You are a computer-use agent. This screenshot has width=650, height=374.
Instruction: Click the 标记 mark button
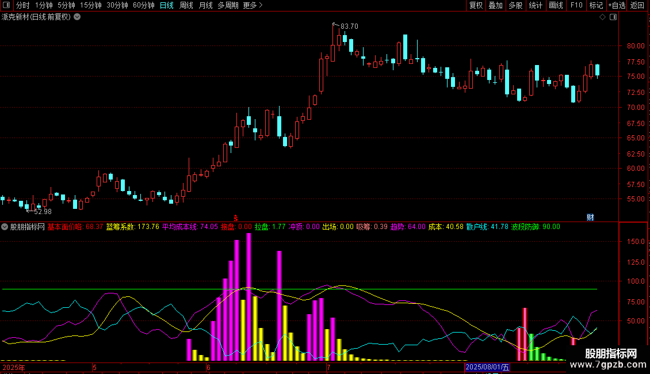pos(596,5)
